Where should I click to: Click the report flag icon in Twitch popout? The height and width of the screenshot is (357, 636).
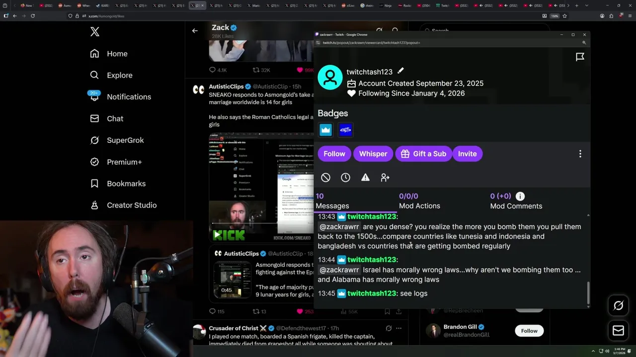tap(580, 57)
